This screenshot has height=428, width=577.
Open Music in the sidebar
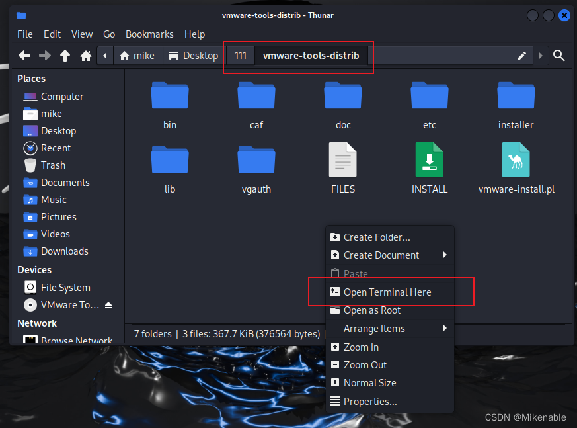coord(45,200)
